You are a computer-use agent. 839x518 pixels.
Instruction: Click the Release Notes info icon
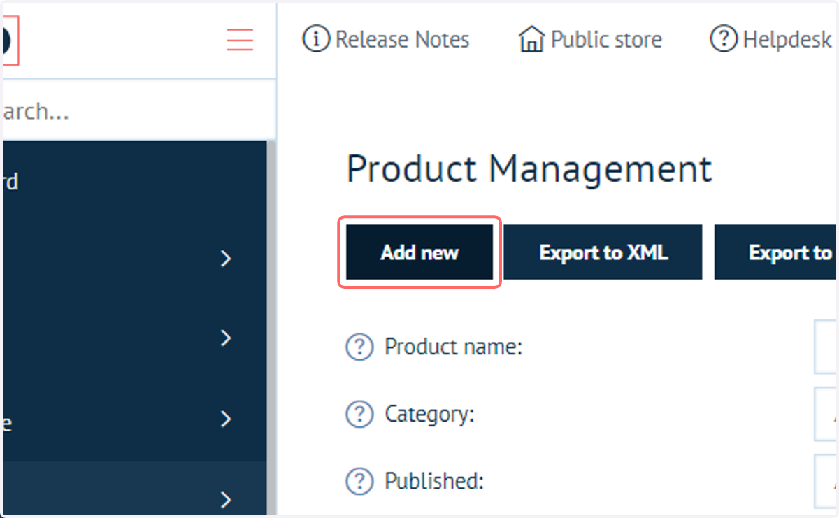[x=316, y=39]
